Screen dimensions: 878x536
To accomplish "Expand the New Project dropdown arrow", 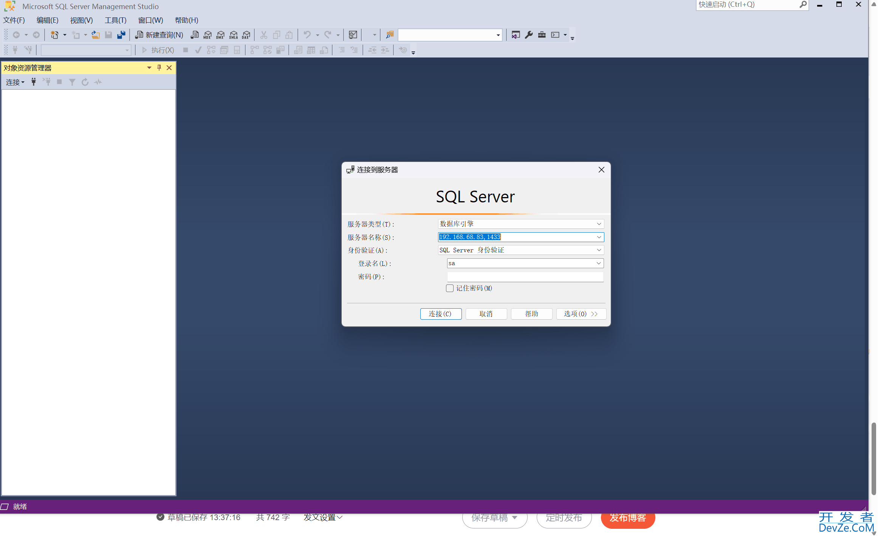I will (x=65, y=35).
